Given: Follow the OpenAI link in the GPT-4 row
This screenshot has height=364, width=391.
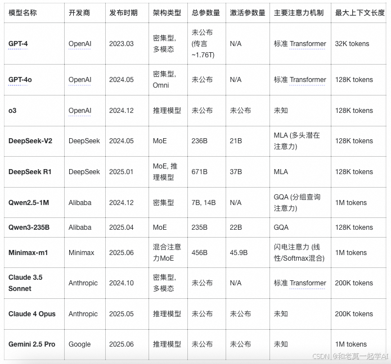Looking at the screenshot, I should point(80,44).
